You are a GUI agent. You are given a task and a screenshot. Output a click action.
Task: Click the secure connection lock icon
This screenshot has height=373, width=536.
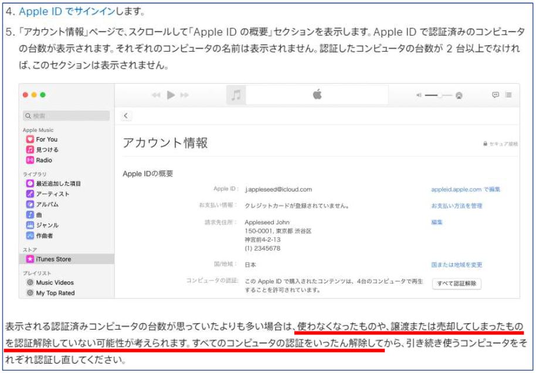[x=485, y=143]
